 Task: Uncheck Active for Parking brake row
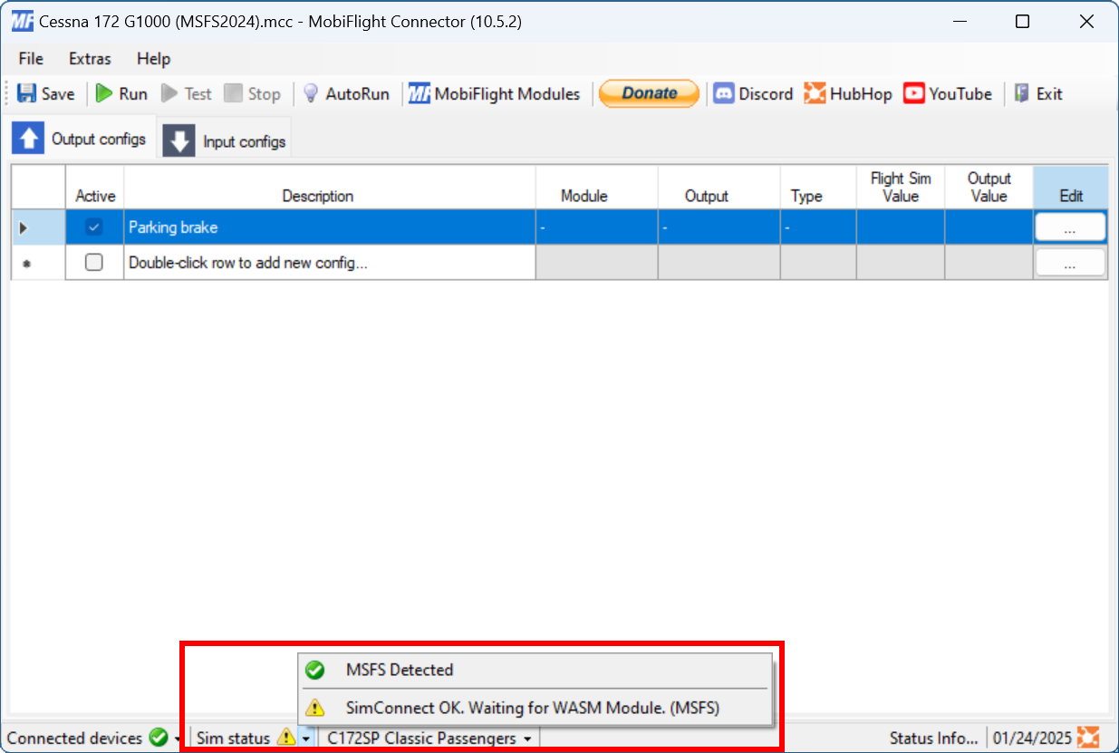point(94,227)
